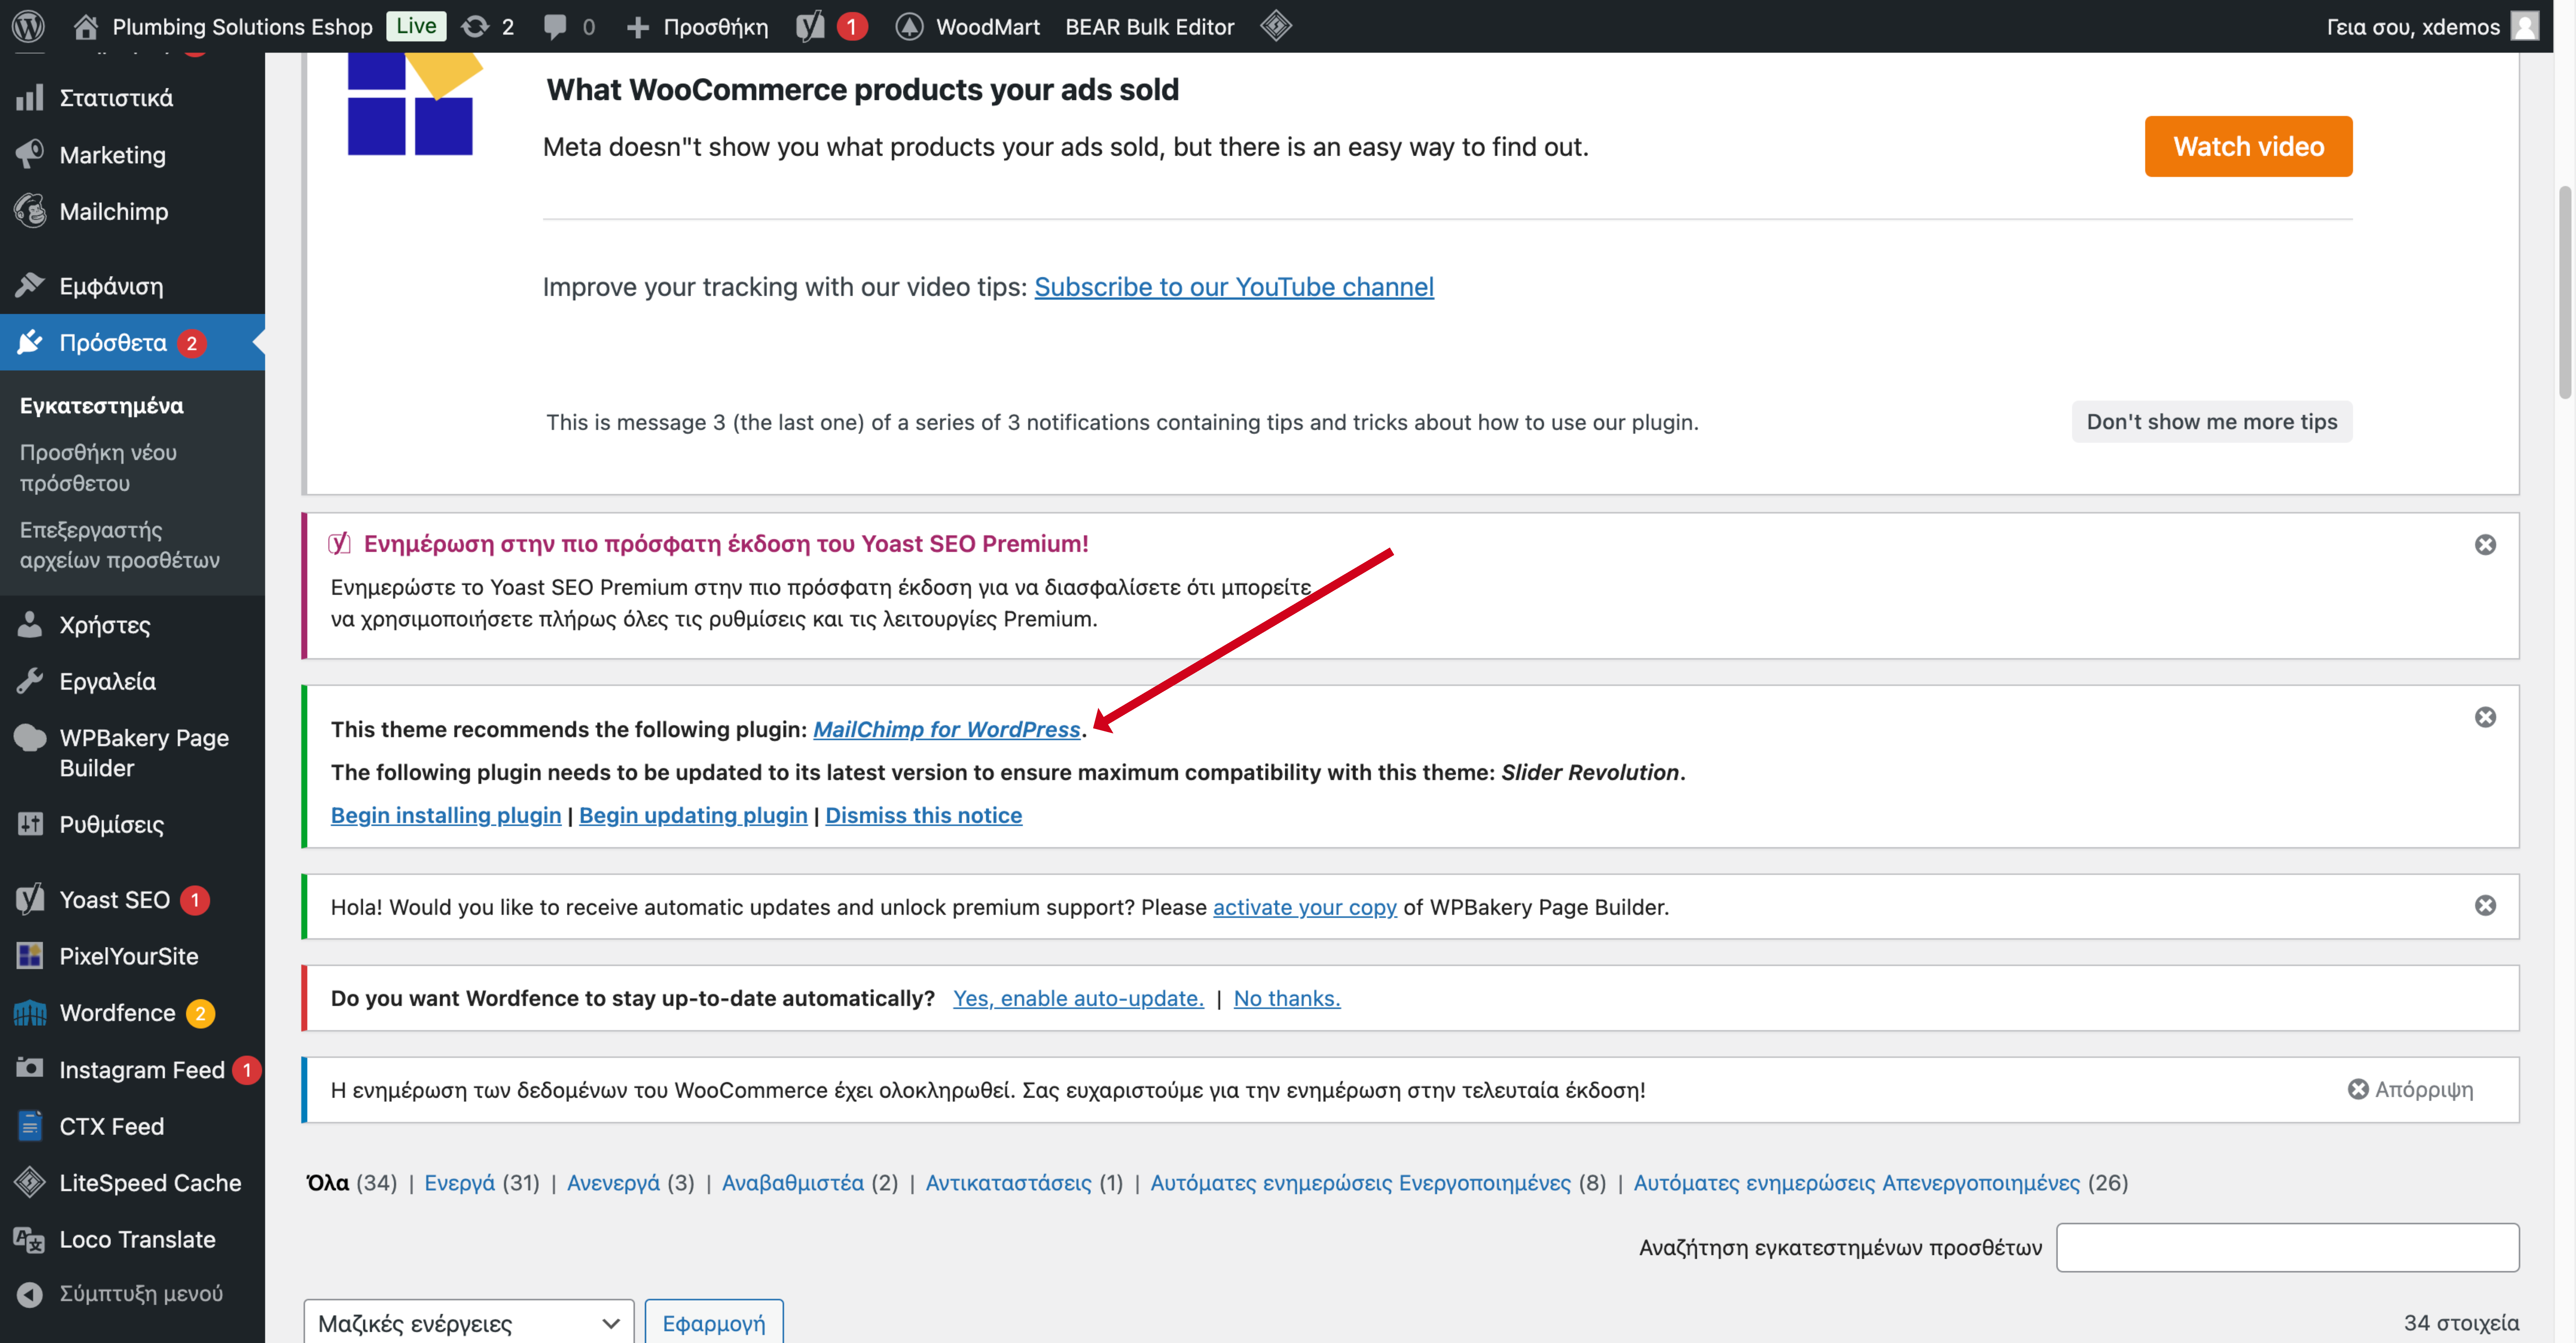Dismiss the MailChimp theme recommendation notice

click(x=2485, y=717)
